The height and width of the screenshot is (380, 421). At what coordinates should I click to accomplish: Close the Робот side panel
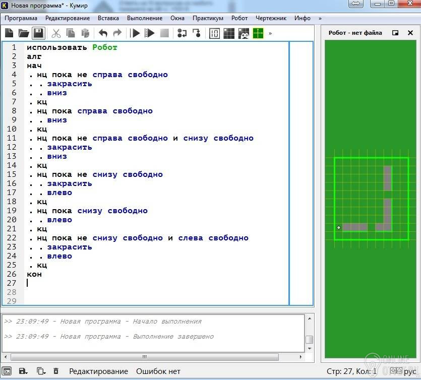409,33
